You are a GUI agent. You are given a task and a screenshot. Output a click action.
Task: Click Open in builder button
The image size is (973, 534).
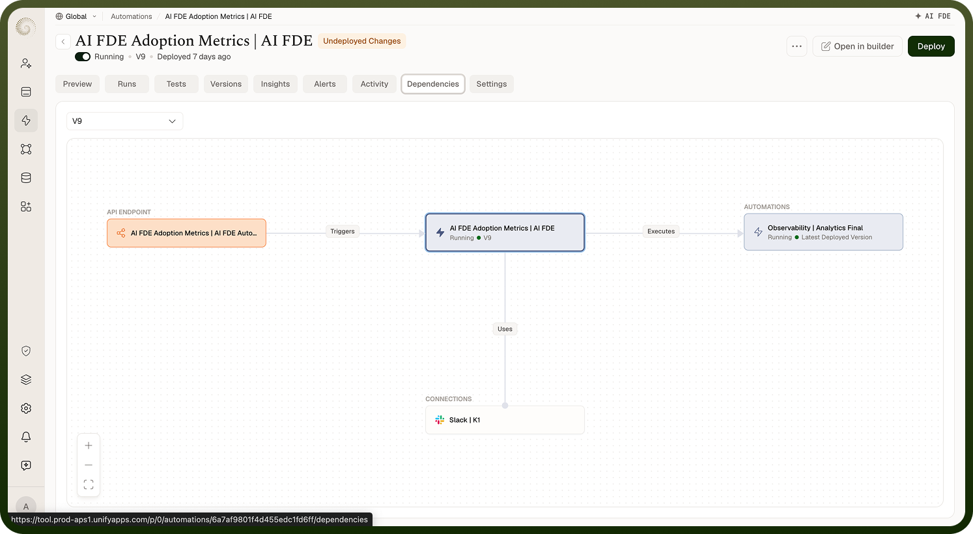pyautogui.click(x=858, y=46)
